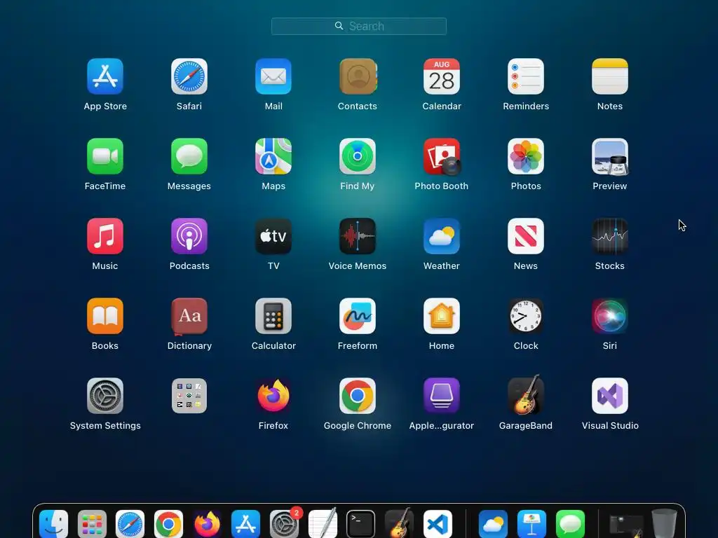Open System Settings from Launchpad grid
Viewport: 718px width, 538px height.
(x=105, y=396)
